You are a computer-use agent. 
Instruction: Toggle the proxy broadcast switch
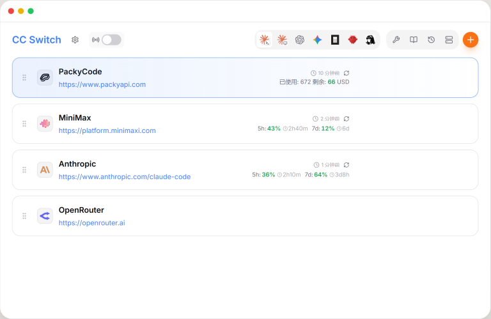111,40
